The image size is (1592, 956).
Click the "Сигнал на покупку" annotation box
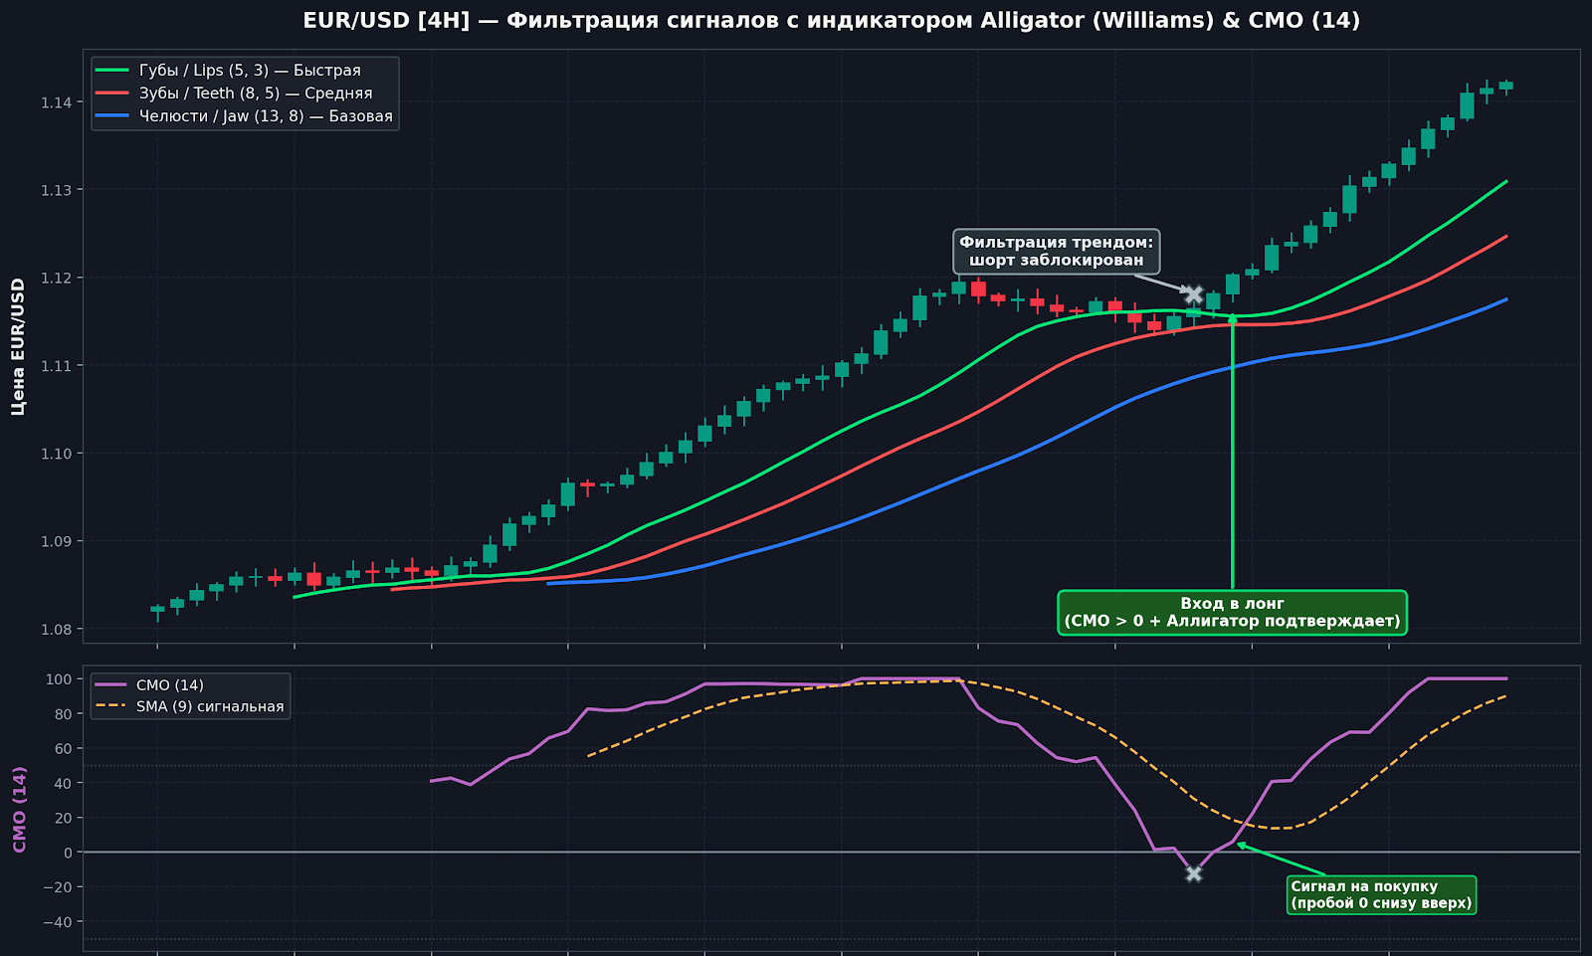[1381, 895]
